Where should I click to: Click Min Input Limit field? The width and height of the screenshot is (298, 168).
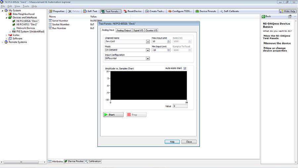(160, 50)
